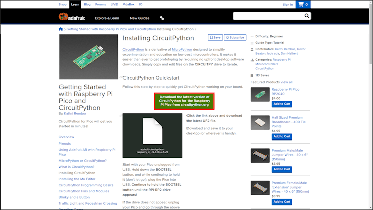Click view all featured products
Viewport: 373px width, 210px height.
coord(286,82)
